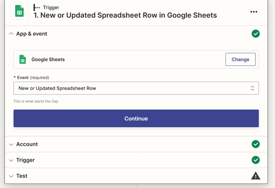The image size is (275, 188).
Task: Click the Google Sheets icon in app selector row
Action: tap(23, 59)
